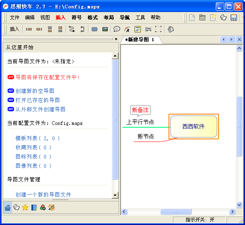The width and height of the screenshot is (245, 225).
Task: Click the curved relationship arrow icon
Action: tap(72, 29)
